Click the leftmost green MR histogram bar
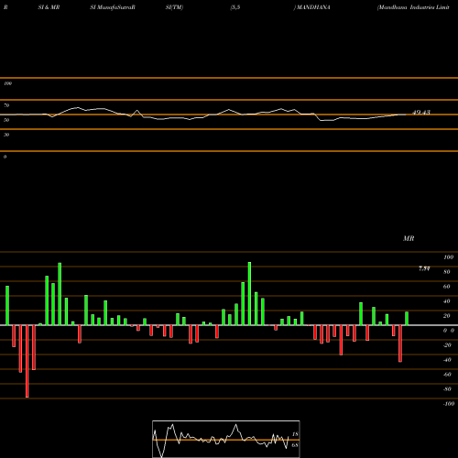The width and height of the screenshot is (458, 458). click(x=7, y=306)
